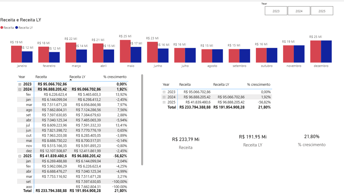The image size is (344, 194).
Task: Click the cell 'R$ 9.591.895,23'
Action: tap(88, 146)
